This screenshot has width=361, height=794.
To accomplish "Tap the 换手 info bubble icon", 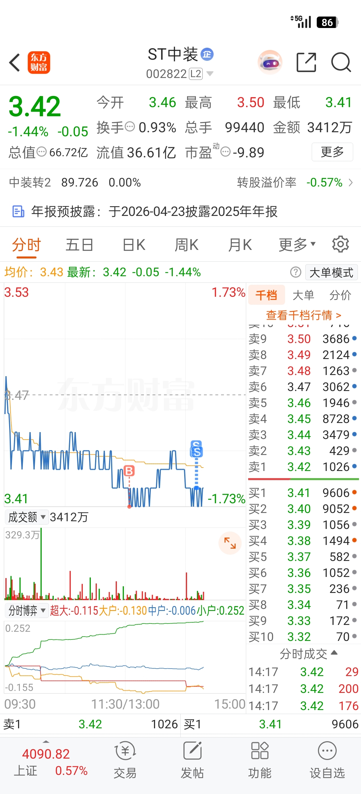I will point(130,127).
